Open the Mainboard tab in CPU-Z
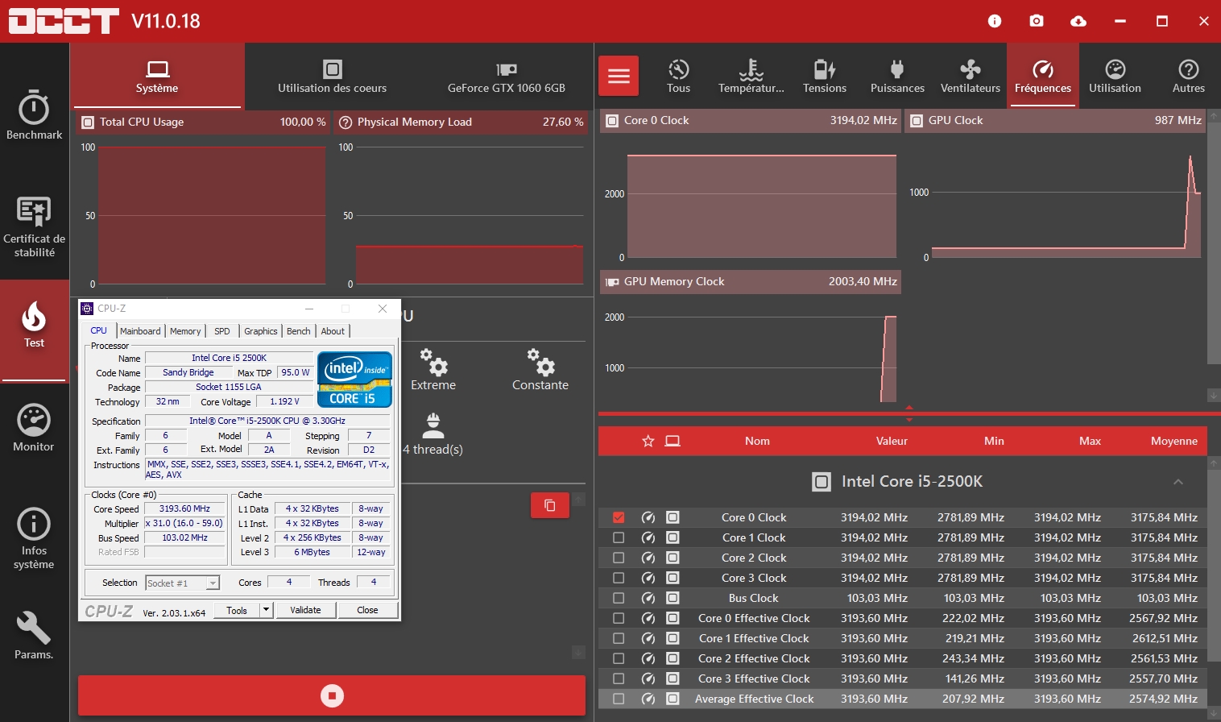This screenshot has width=1221, height=722. 140,331
